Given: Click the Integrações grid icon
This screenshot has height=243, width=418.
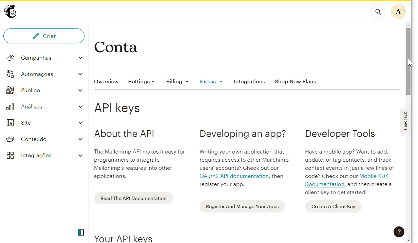Looking at the screenshot, I should point(10,155).
